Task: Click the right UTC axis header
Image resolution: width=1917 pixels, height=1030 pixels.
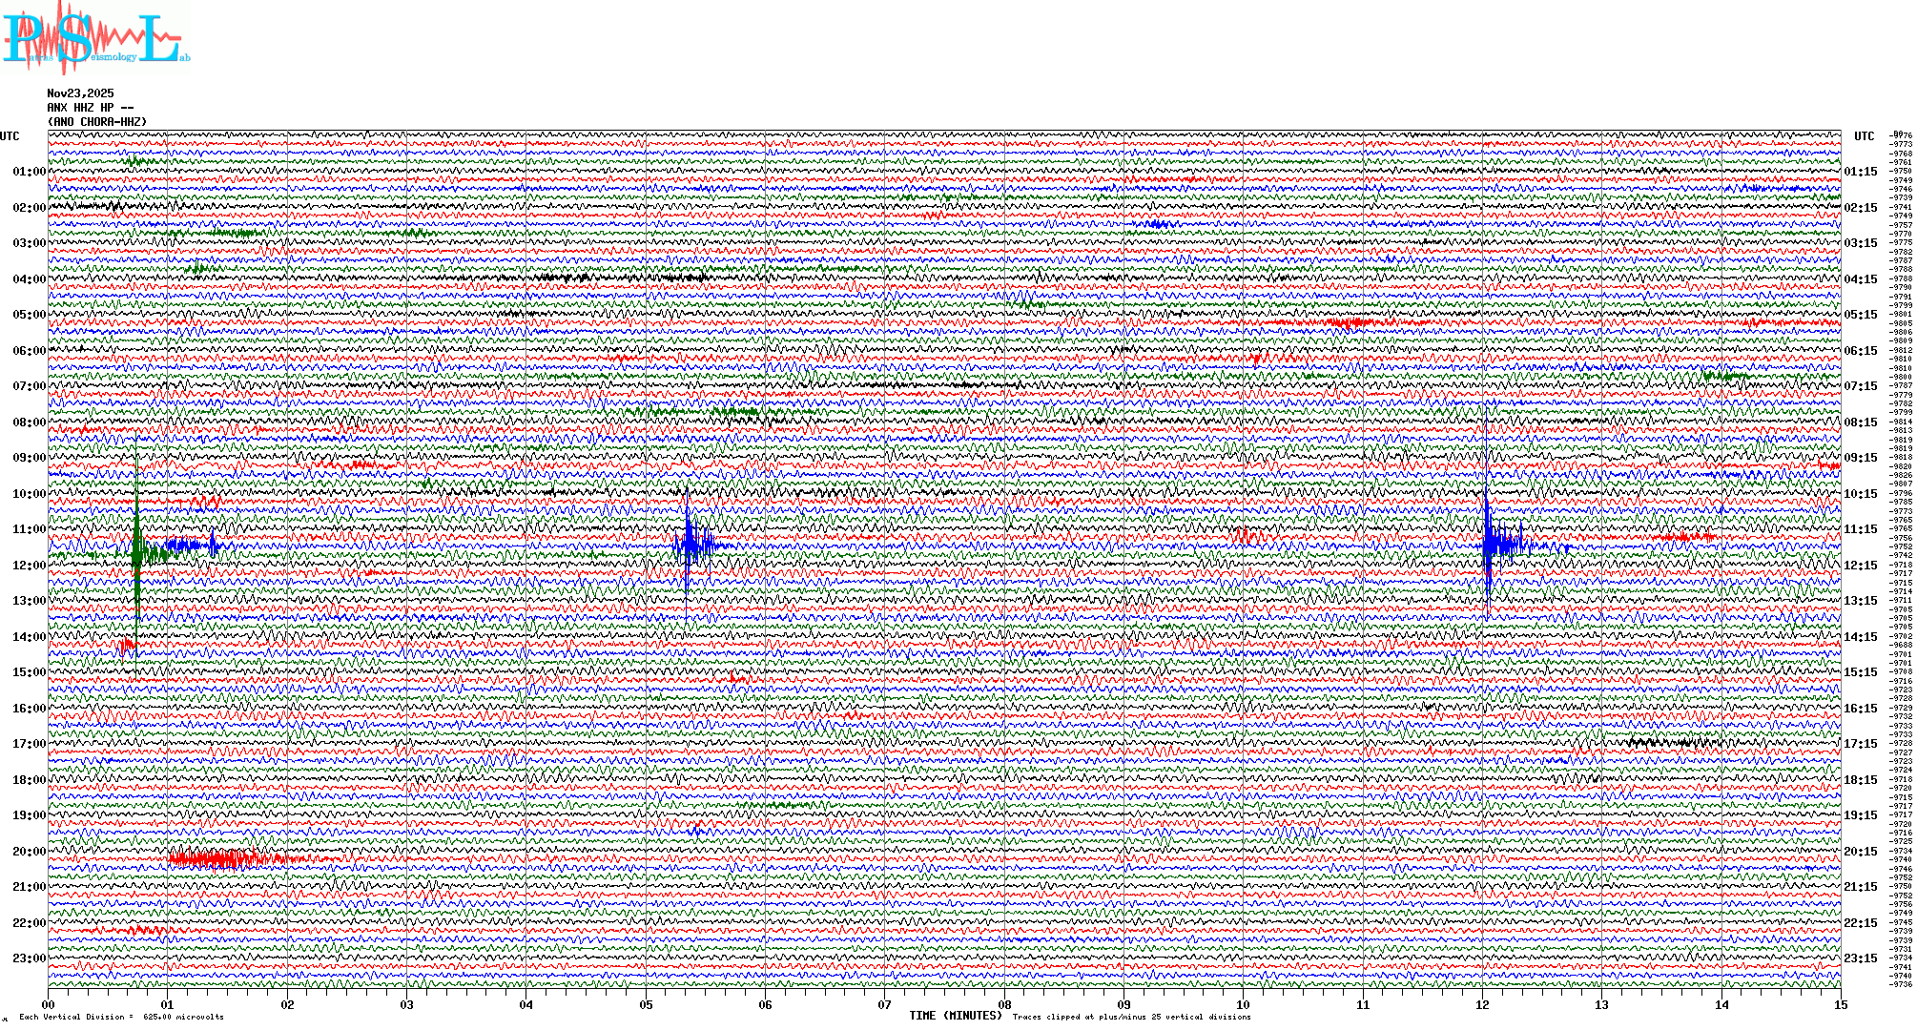Action: (x=1864, y=136)
